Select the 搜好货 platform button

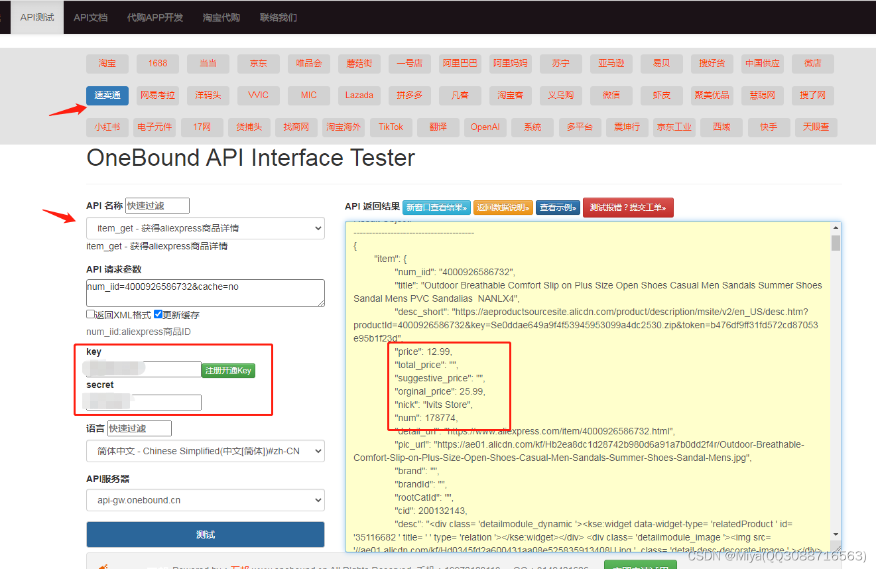click(712, 64)
